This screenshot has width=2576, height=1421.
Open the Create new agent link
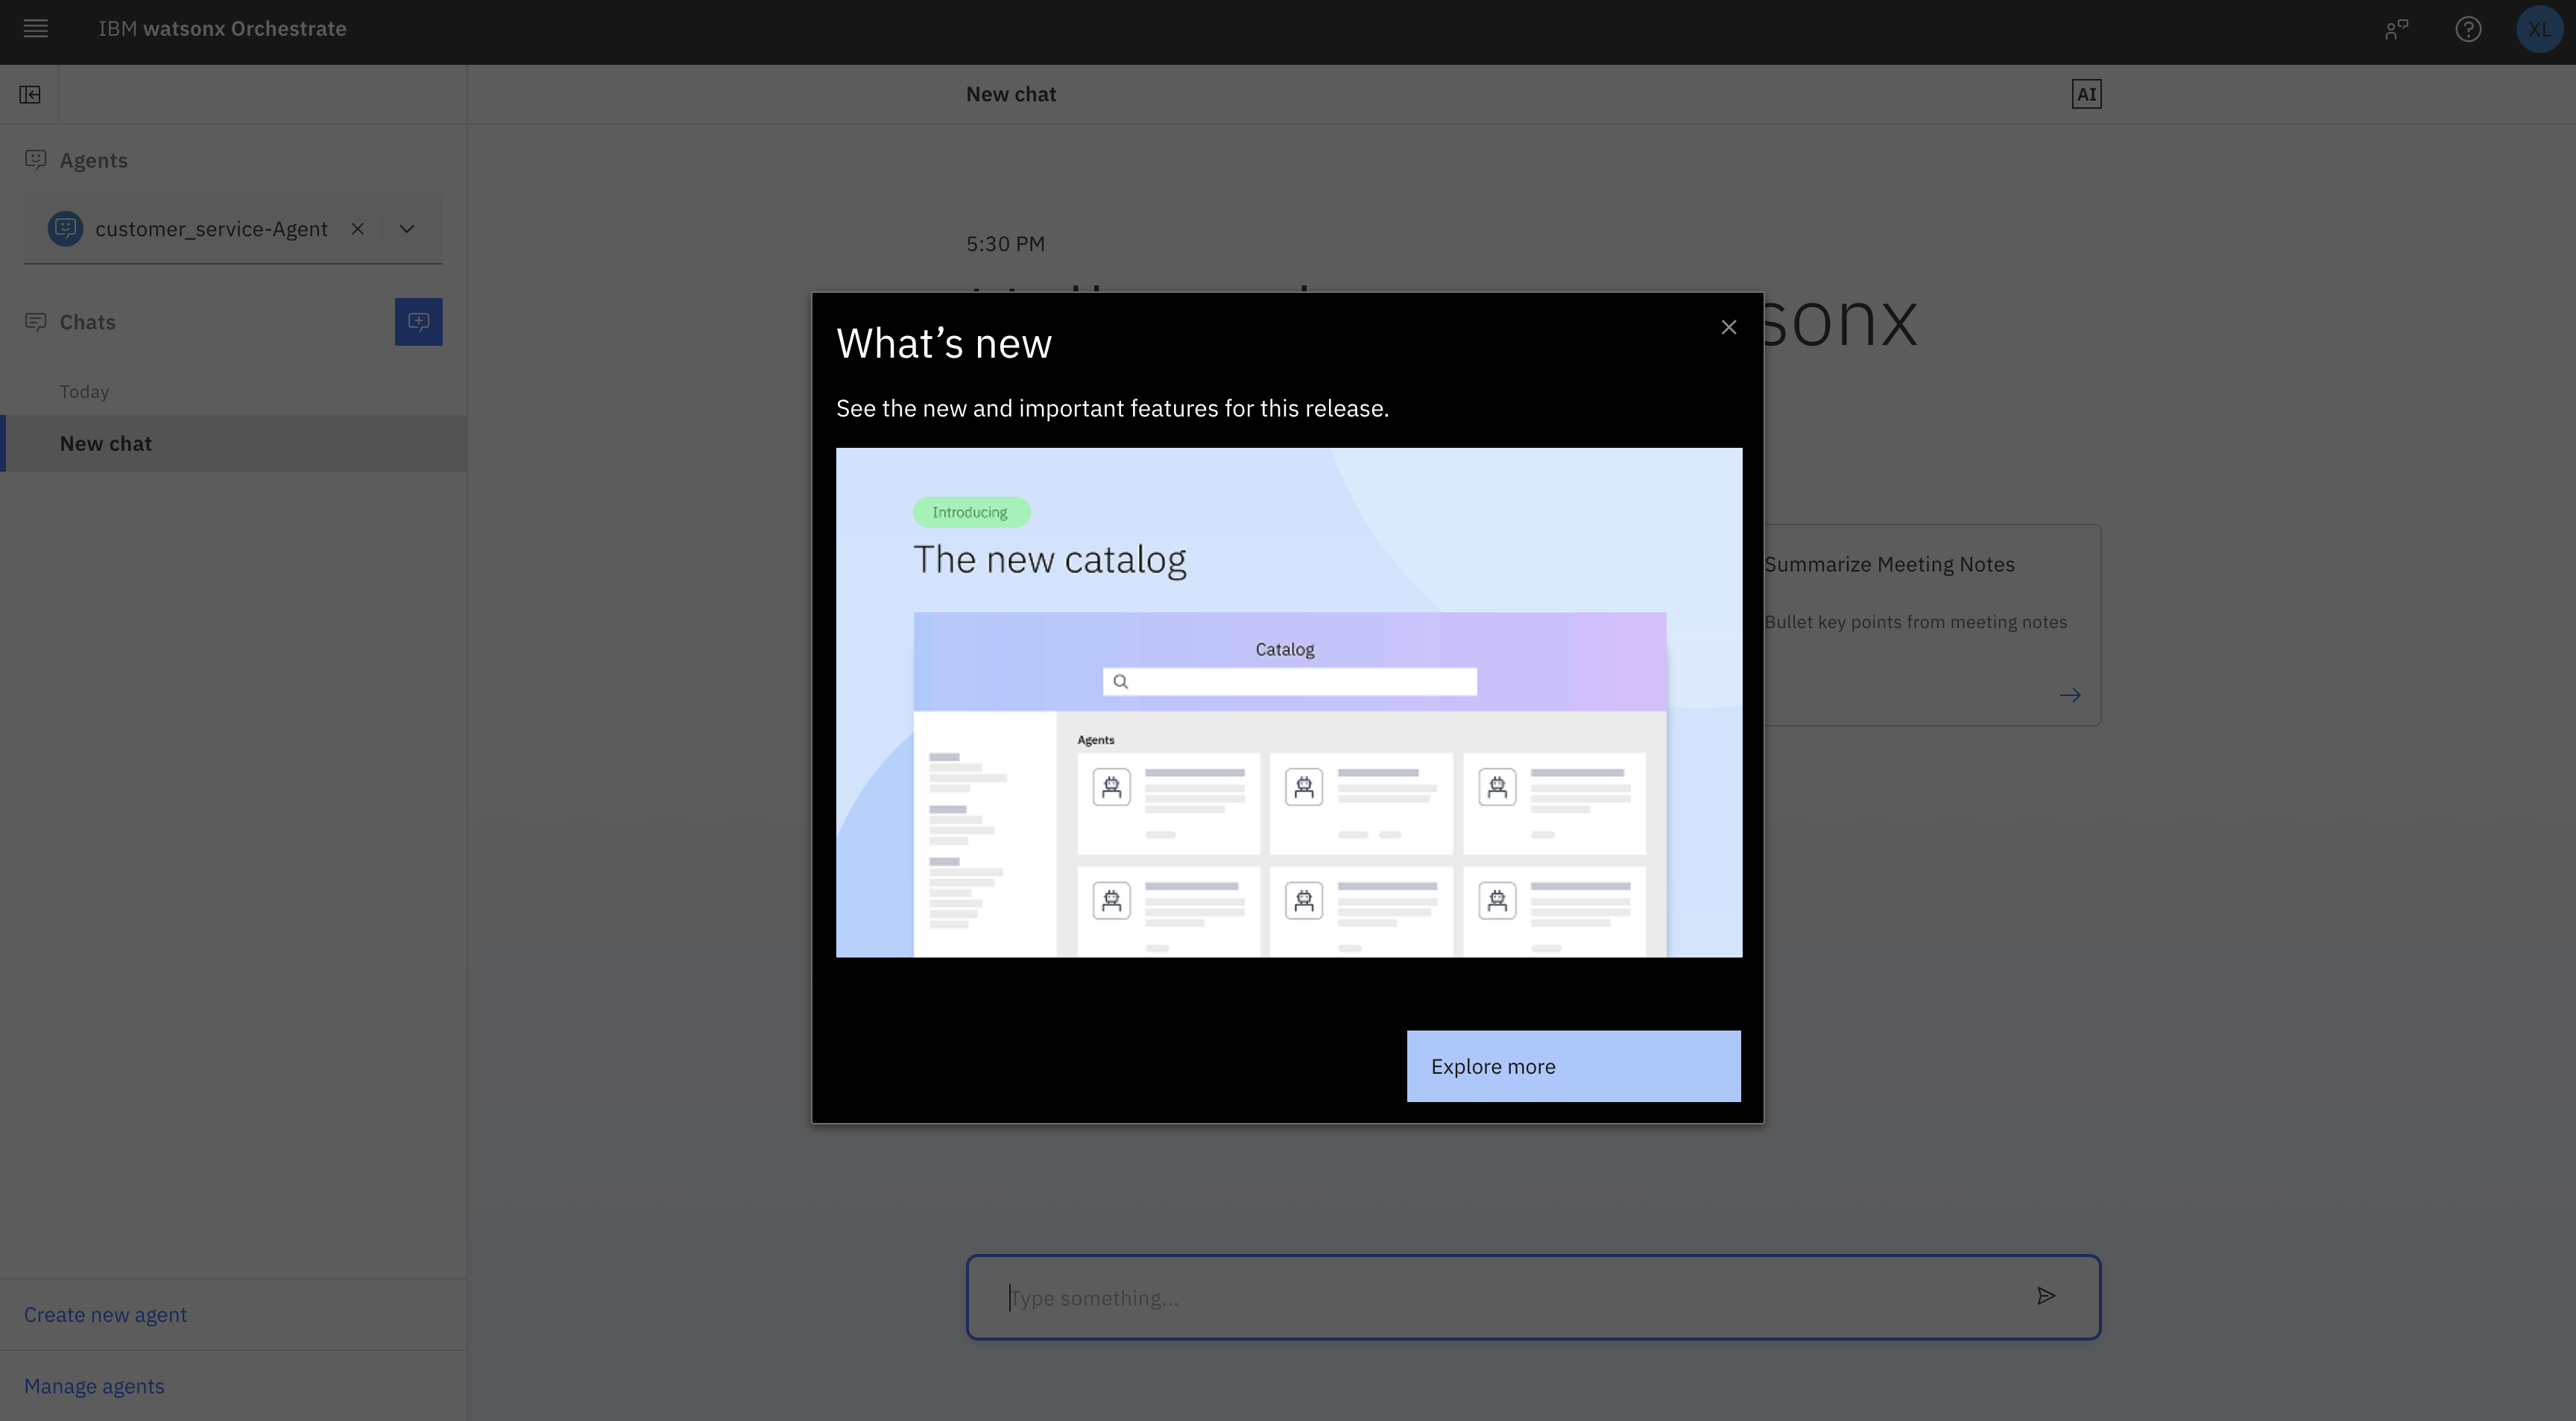coord(105,1314)
